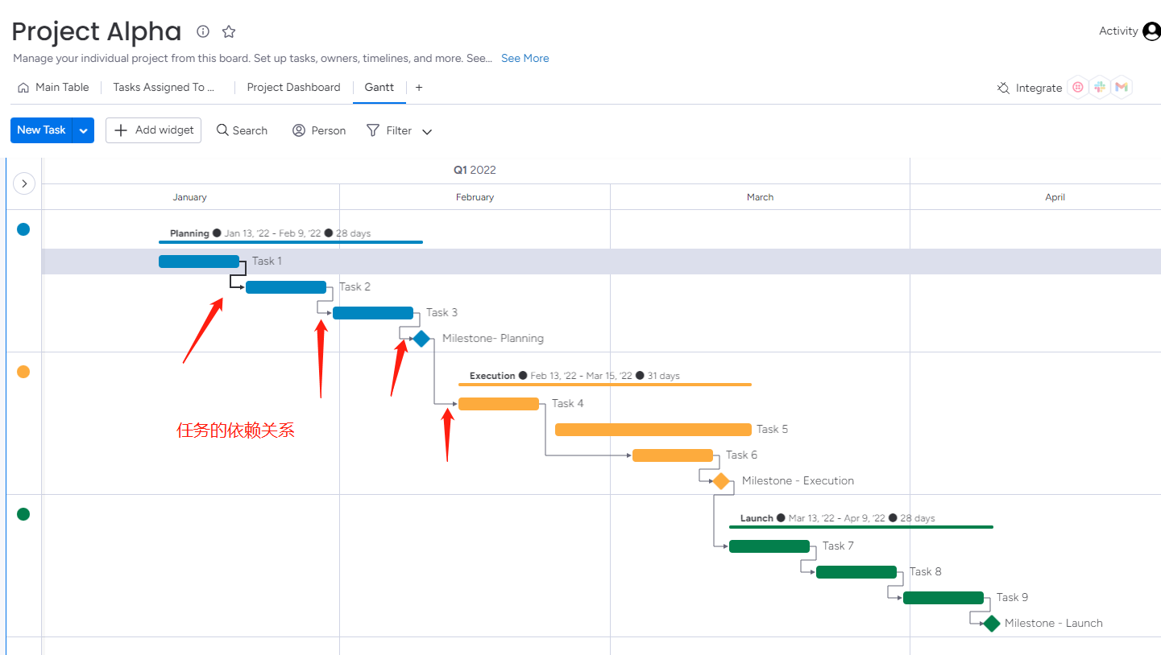Click the info icon beside Project Alpha
Screen dimensions: 1161x655
(x=203, y=31)
